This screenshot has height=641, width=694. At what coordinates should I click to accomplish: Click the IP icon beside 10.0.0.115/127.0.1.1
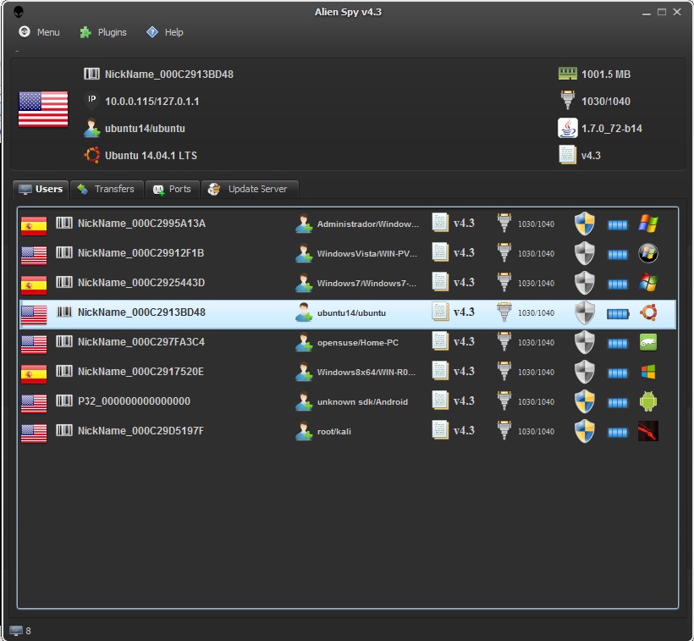[x=91, y=101]
